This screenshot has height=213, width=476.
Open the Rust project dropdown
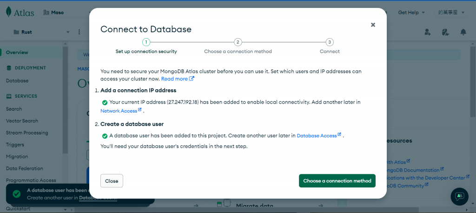[x=41, y=32]
